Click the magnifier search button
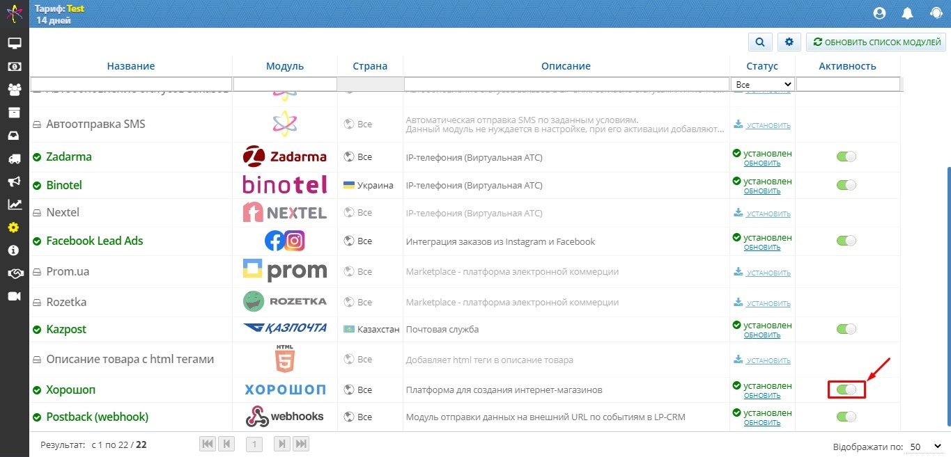 click(x=760, y=42)
